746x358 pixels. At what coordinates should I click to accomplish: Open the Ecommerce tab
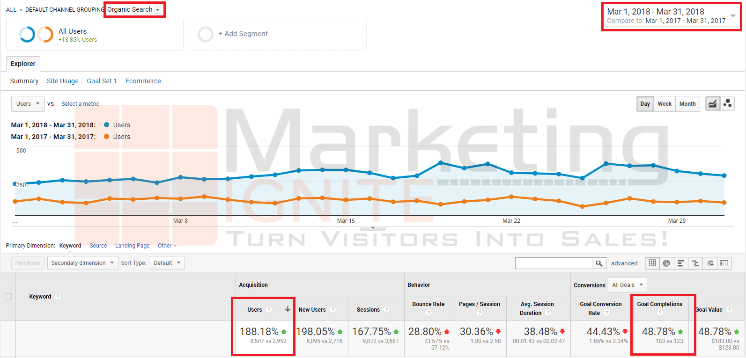143,81
